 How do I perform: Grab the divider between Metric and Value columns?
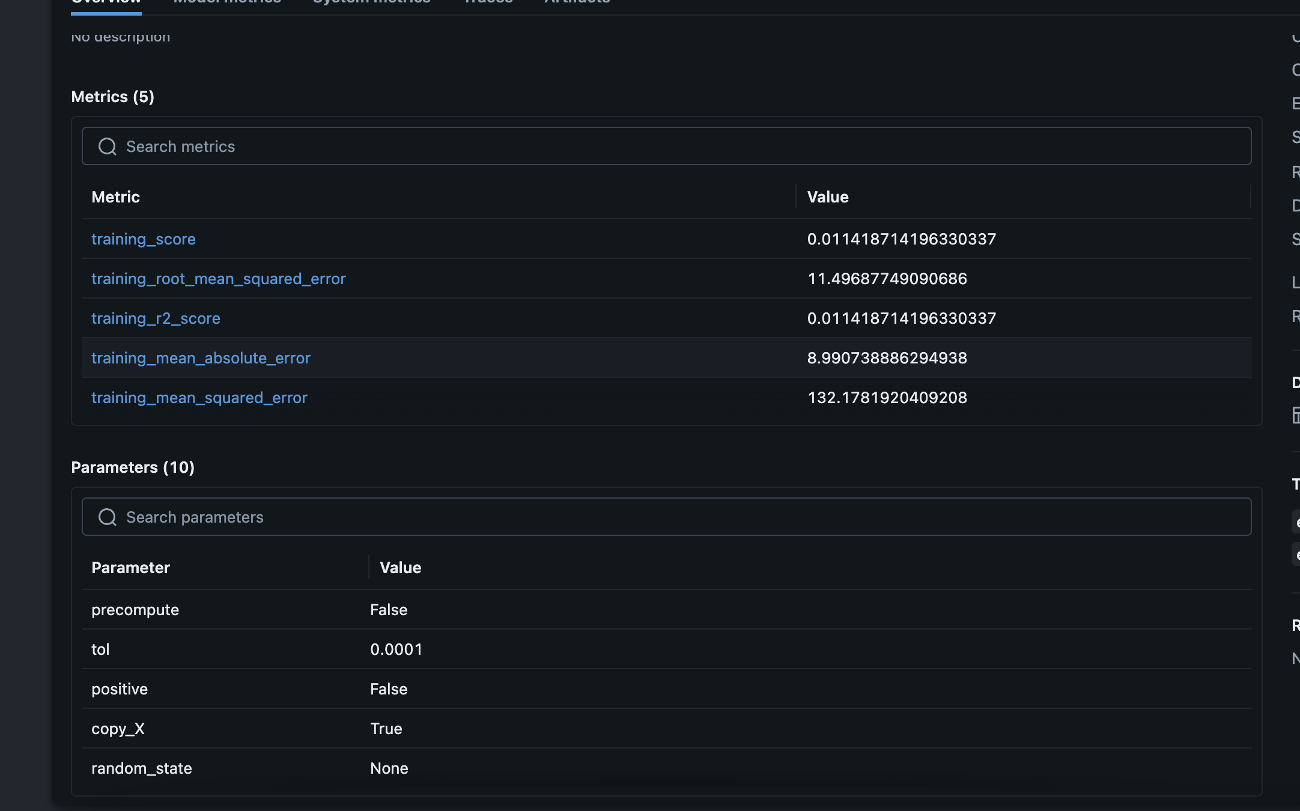[x=796, y=197]
